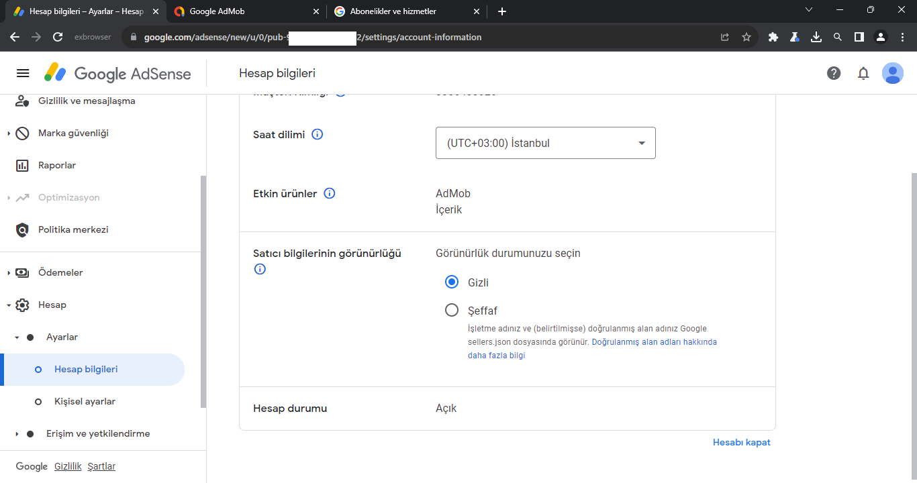Click the Google AdSense logo

(x=117, y=73)
